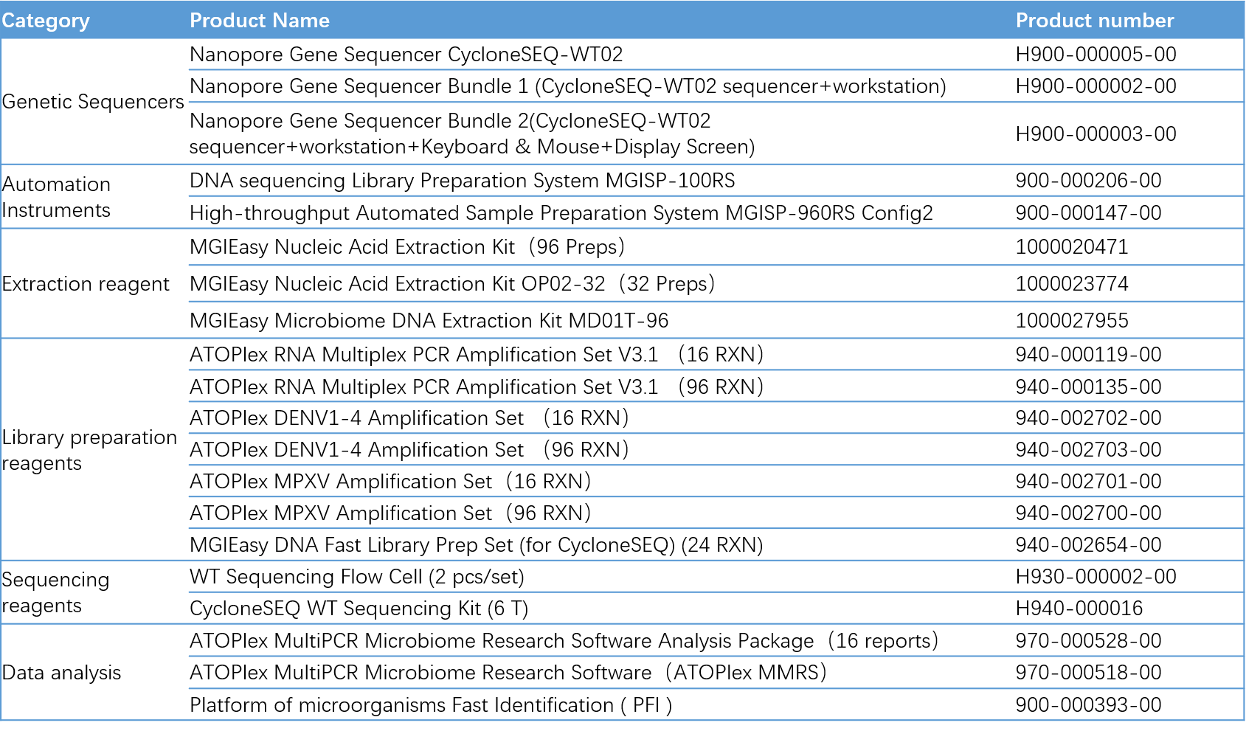
Task: Select the Genetic Sequencers category cell
Action: (x=93, y=102)
